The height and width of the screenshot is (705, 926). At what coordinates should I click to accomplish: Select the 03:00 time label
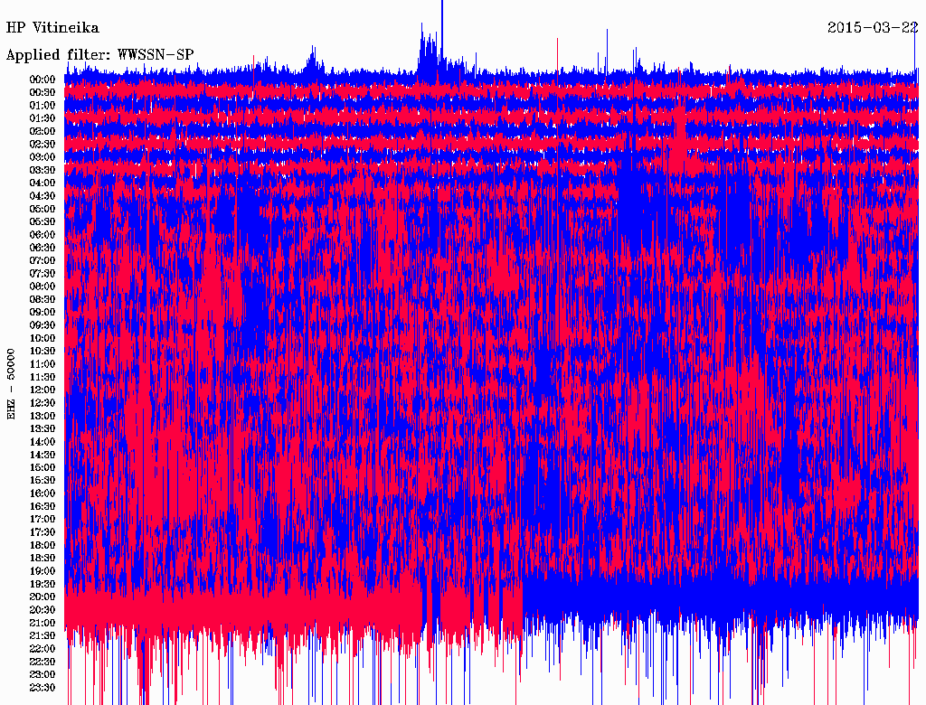(x=43, y=157)
